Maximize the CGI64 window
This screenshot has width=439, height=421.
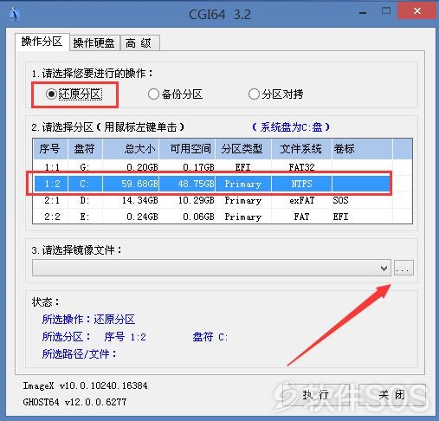tap(386, 11)
